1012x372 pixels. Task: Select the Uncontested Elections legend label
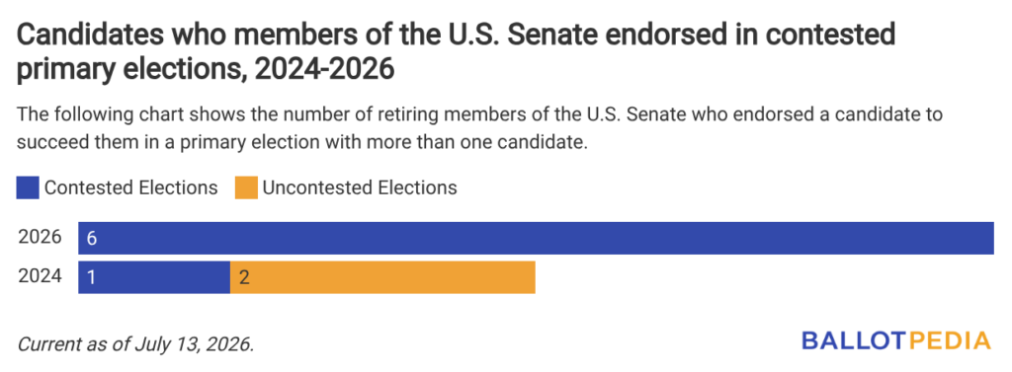click(x=360, y=188)
